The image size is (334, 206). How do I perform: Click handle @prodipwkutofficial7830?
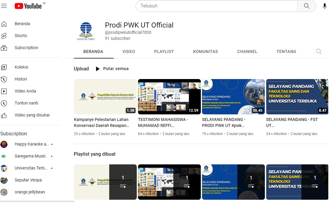pos(128,32)
